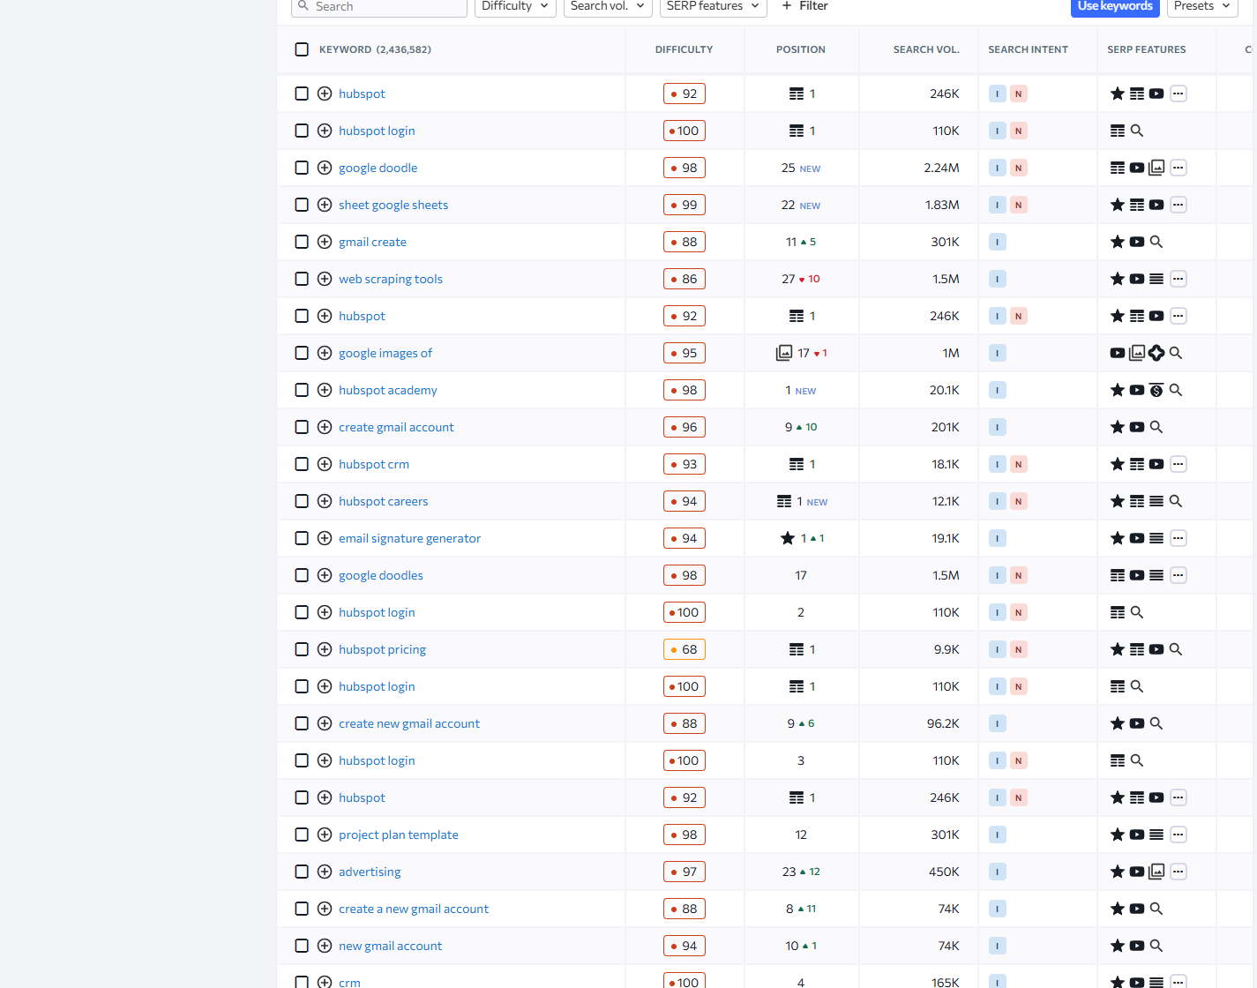Click the diamond icon in "google images of" SERP features
Image resolution: width=1257 pixels, height=988 pixels.
[1156, 353]
